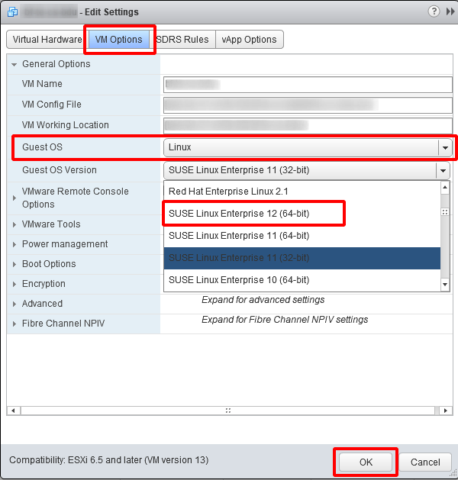Viewport: 458px width, 480px height.
Task: Expand the Advanced section
Action: click(x=15, y=304)
